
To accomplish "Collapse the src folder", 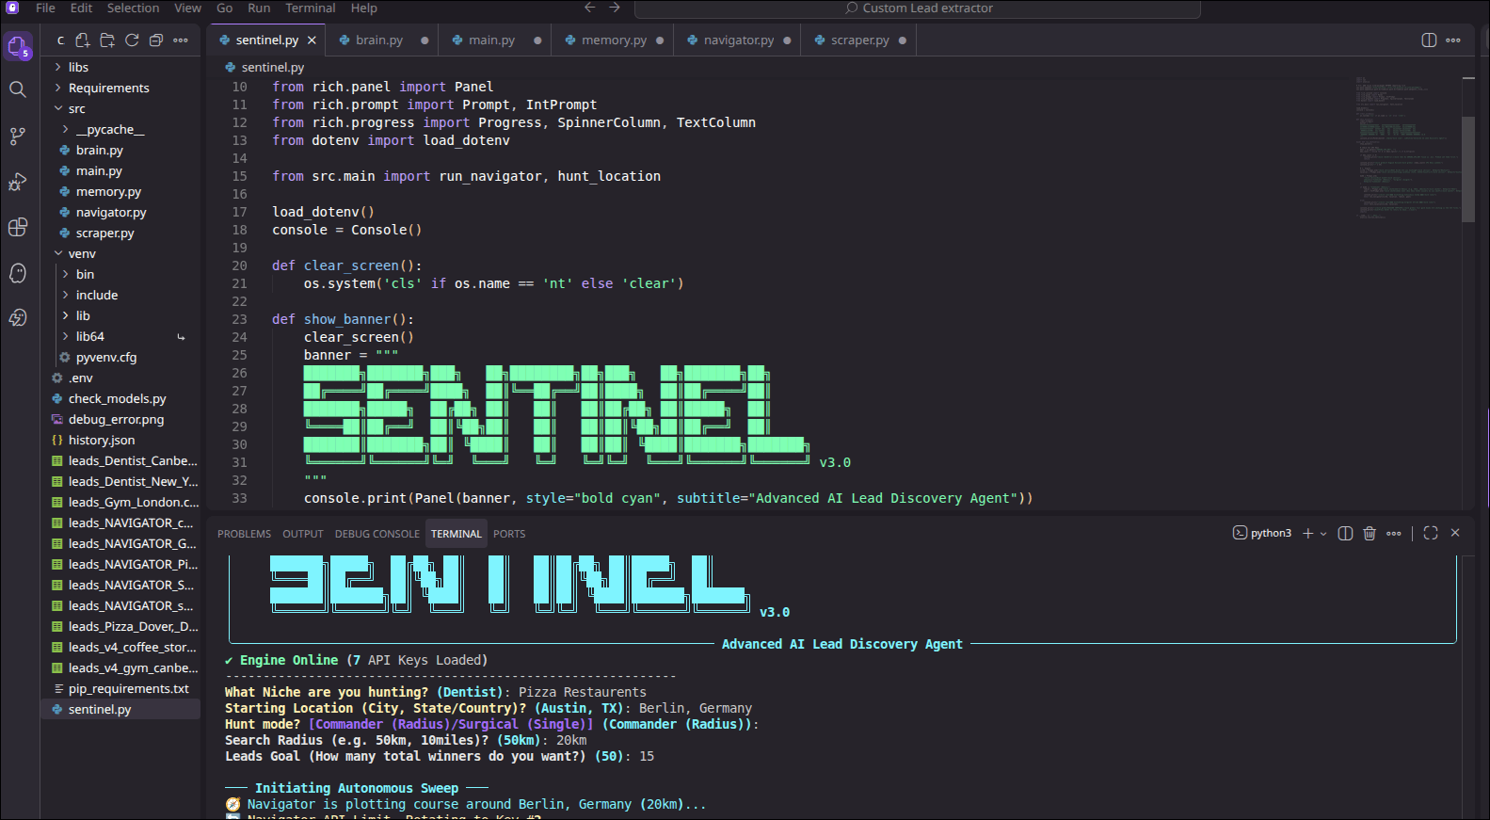I will (x=120, y=108).
